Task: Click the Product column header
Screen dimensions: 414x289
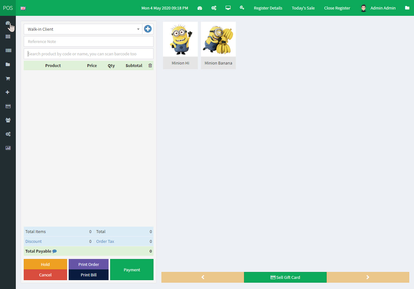Action: point(53,65)
